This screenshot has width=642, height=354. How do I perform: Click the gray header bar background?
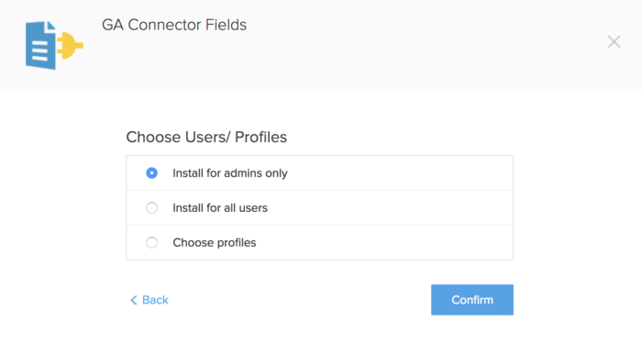pos(409,61)
